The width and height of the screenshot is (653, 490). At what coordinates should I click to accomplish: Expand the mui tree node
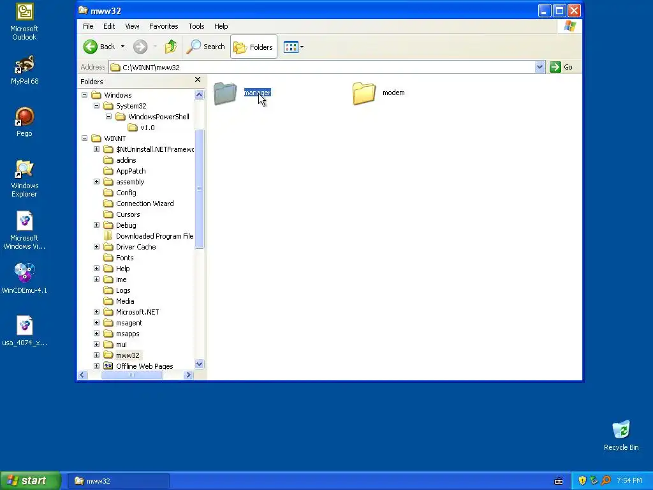pyautogui.click(x=97, y=344)
